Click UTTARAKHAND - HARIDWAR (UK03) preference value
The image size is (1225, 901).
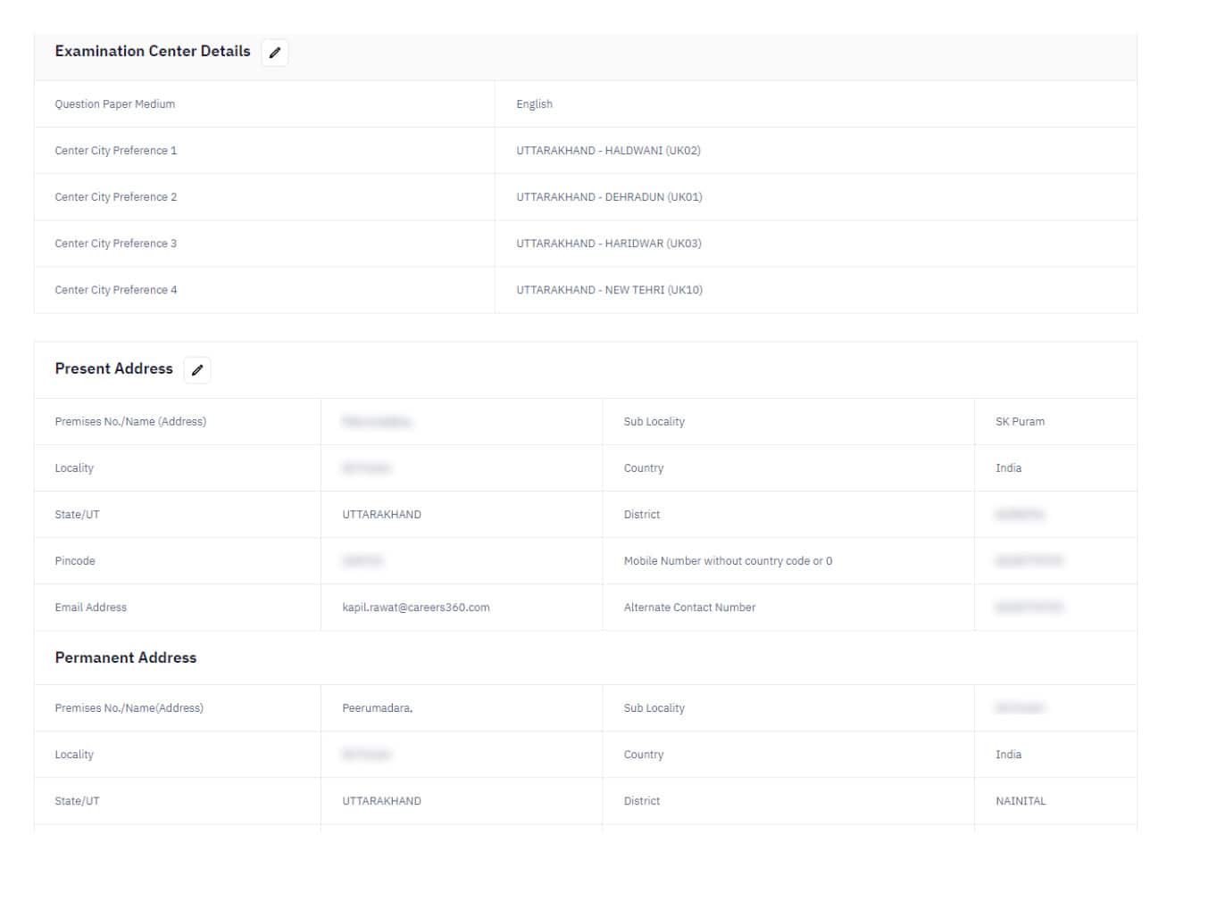point(609,243)
